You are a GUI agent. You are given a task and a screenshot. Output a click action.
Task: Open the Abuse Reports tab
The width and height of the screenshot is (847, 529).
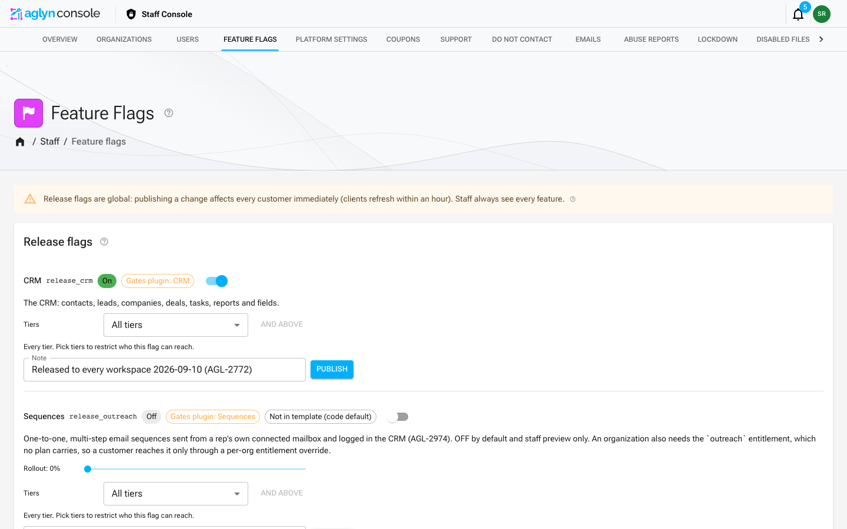point(651,39)
